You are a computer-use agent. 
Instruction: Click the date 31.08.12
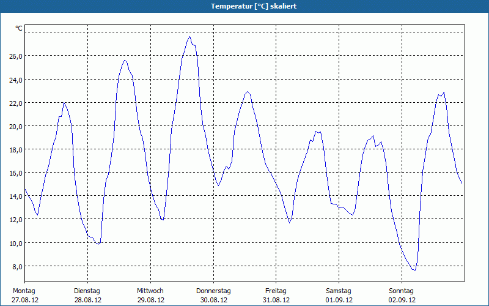tap(276, 300)
